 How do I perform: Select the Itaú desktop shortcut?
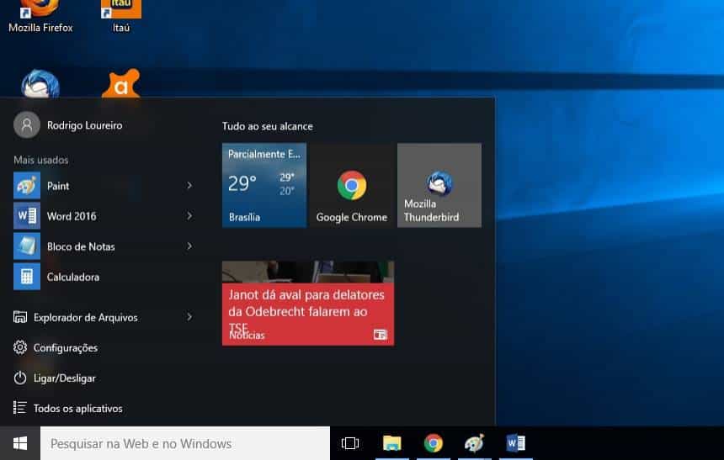point(121,17)
